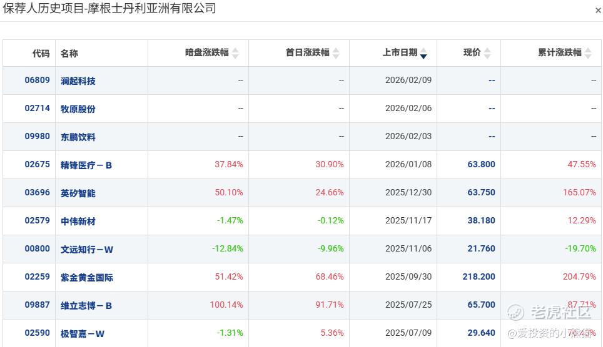Open stock 英矽智能

coord(78,193)
